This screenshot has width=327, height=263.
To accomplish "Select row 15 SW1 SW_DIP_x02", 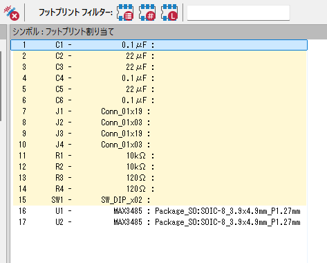I will pyautogui.click(x=159, y=200).
